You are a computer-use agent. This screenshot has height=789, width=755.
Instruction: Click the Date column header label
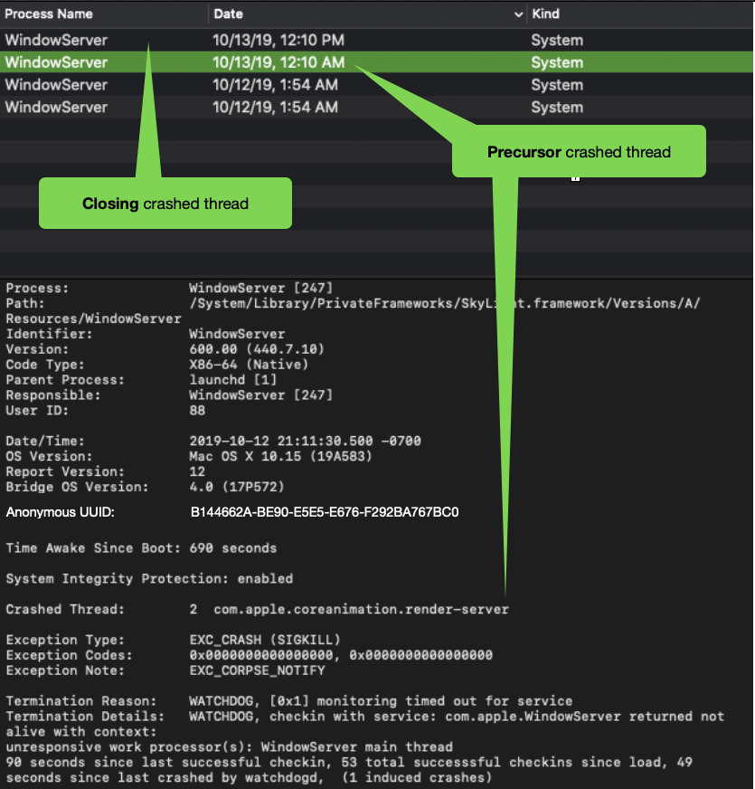[x=230, y=14]
